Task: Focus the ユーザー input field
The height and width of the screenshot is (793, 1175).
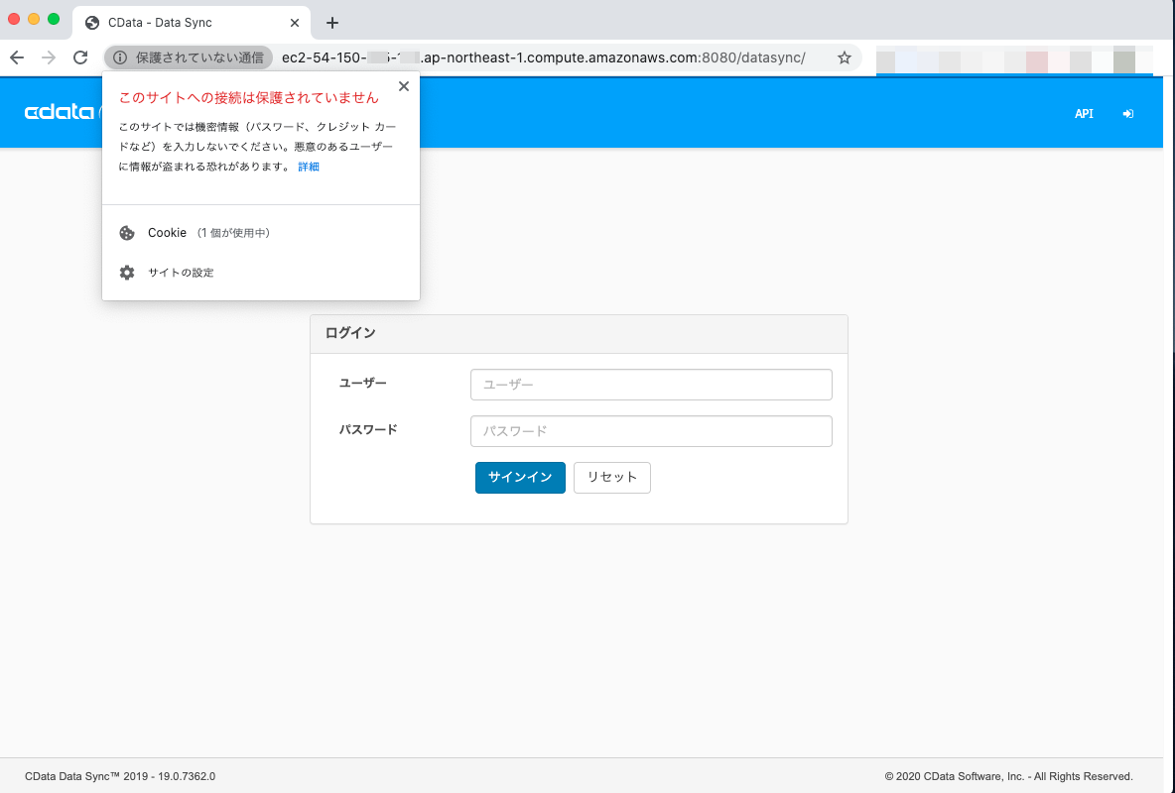Action: point(651,385)
